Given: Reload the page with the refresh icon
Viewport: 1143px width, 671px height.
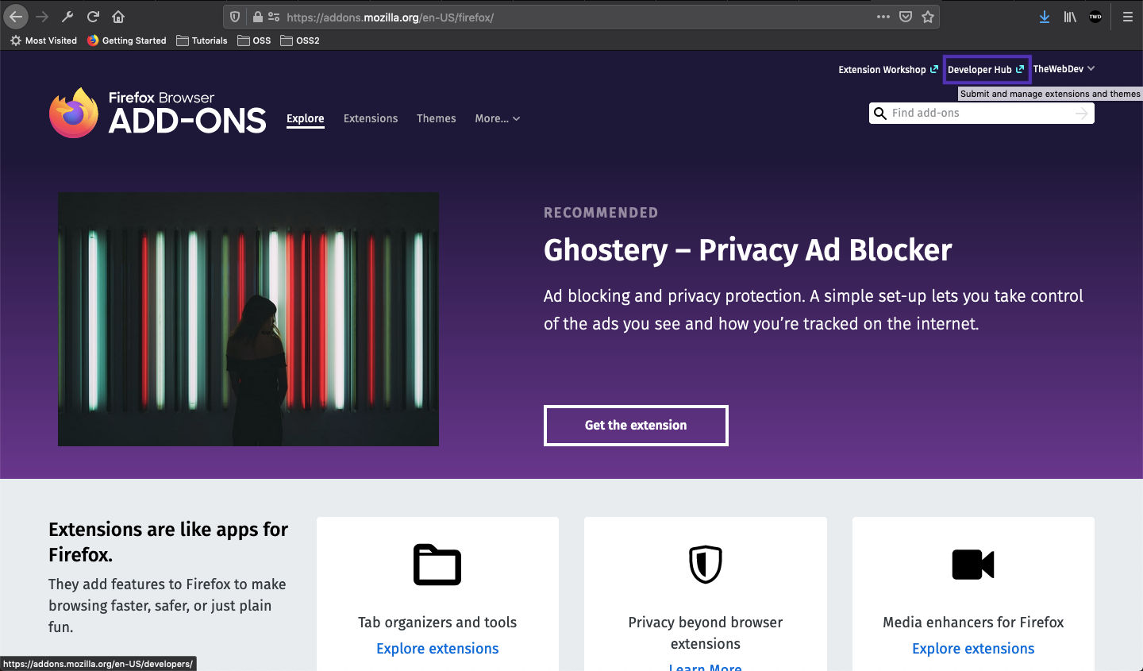Looking at the screenshot, I should [93, 17].
